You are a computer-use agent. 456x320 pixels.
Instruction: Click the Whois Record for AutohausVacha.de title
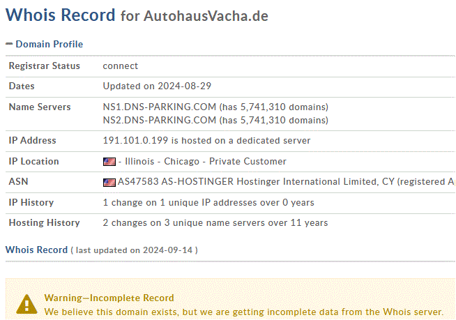click(x=137, y=15)
